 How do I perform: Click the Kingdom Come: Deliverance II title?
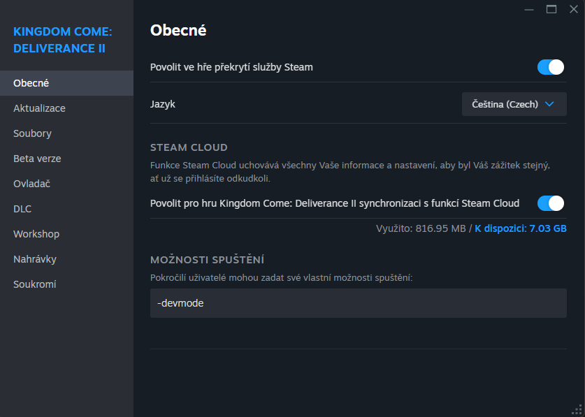click(x=63, y=40)
